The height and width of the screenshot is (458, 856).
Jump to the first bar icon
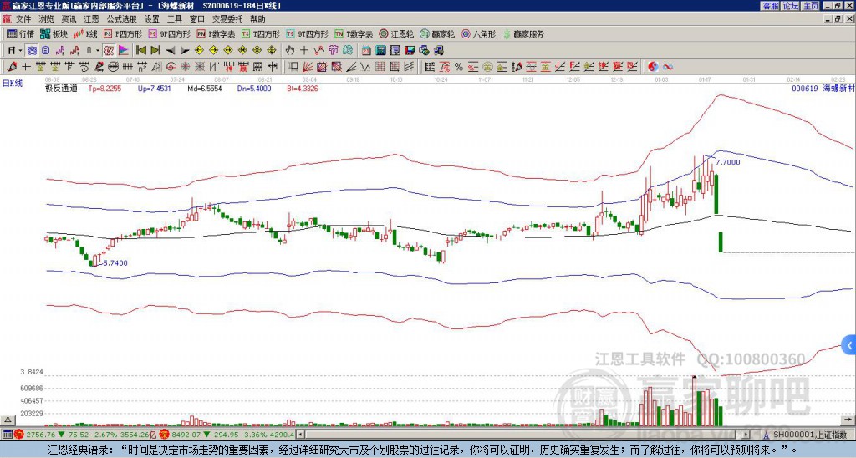click(x=140, y=50)
